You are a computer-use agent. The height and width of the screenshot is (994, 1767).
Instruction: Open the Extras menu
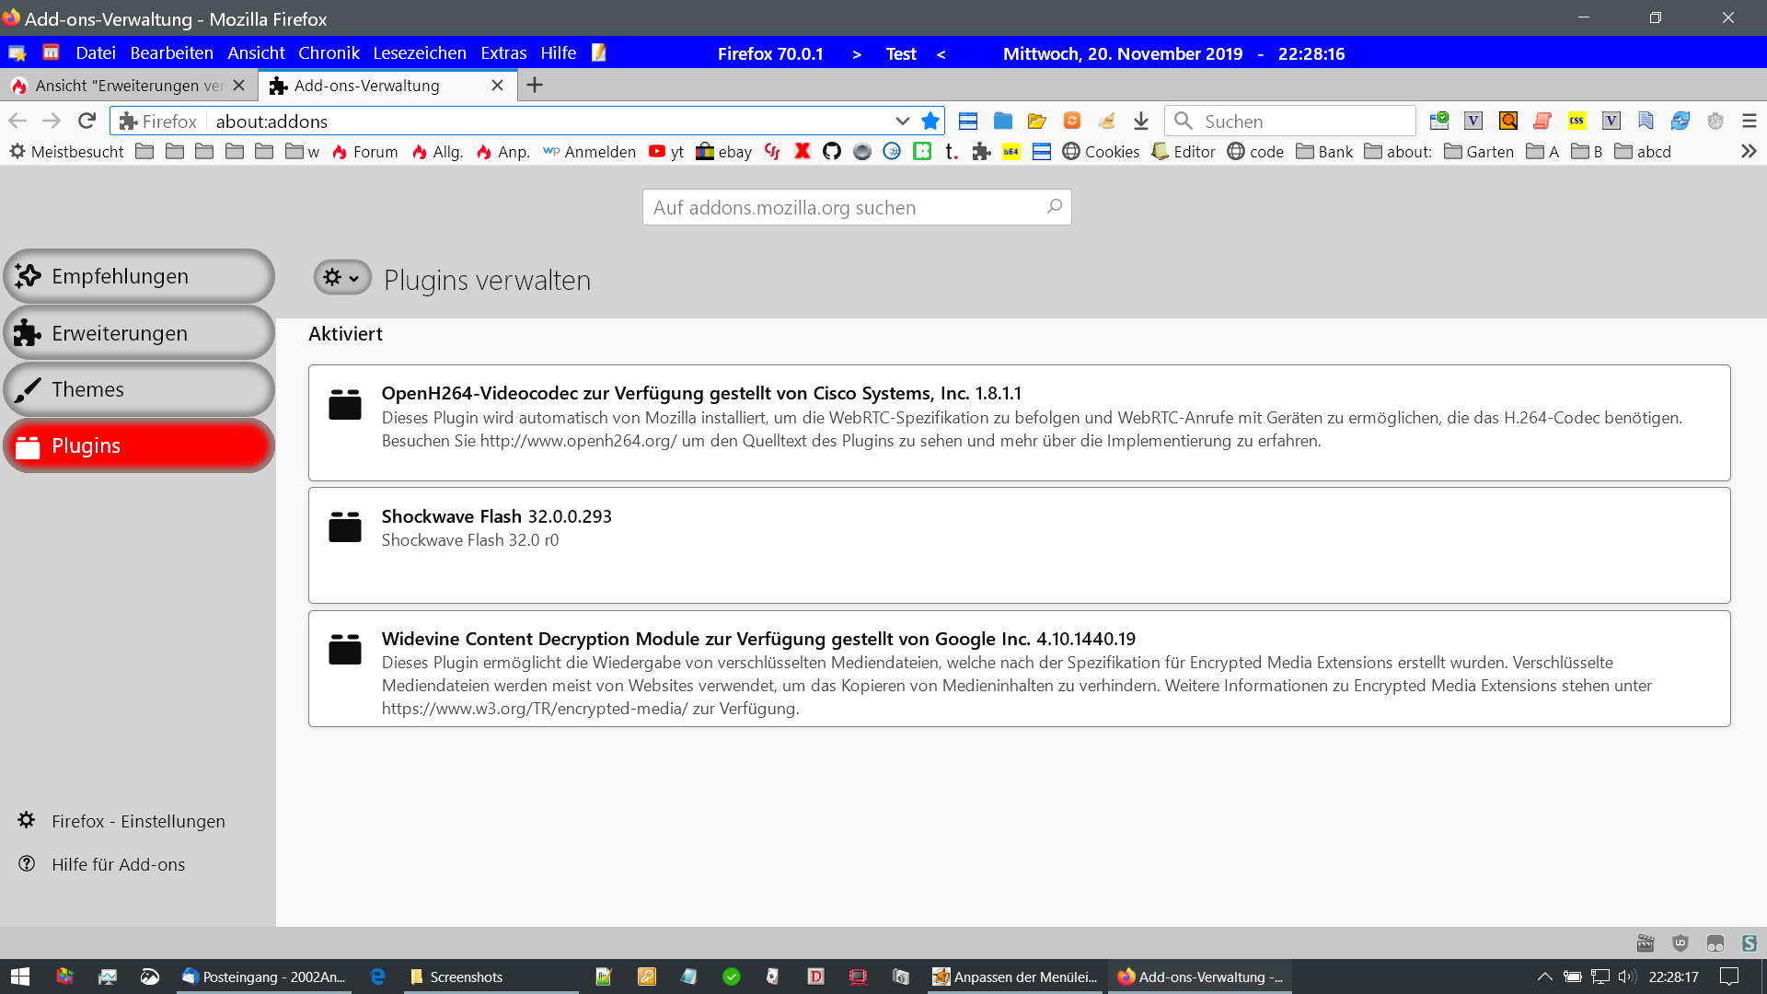tap(502, 53)
